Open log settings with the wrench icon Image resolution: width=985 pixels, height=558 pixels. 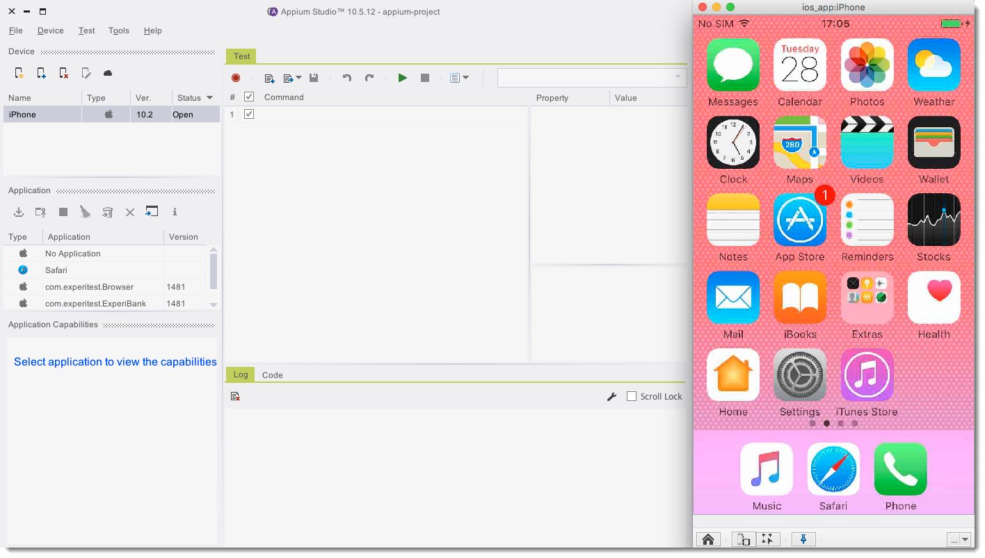612,396
